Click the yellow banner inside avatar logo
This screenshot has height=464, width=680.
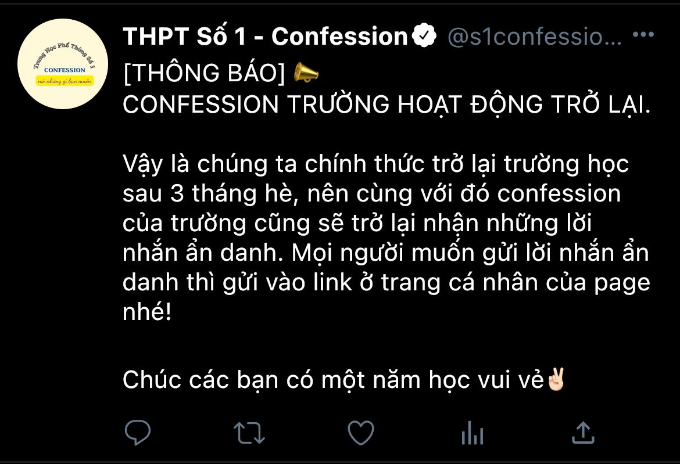click(65, 81)
